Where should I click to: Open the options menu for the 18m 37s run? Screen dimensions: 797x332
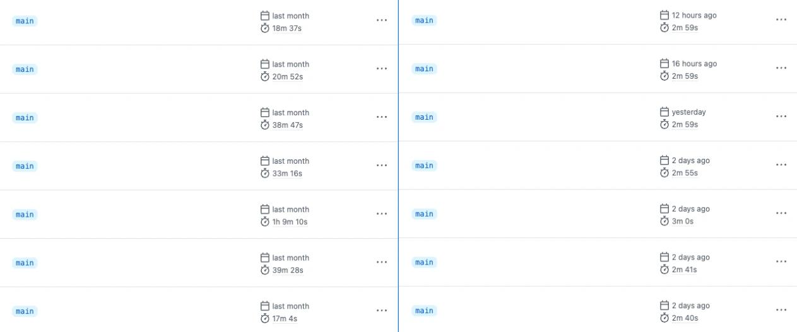[x=382, y=20]
